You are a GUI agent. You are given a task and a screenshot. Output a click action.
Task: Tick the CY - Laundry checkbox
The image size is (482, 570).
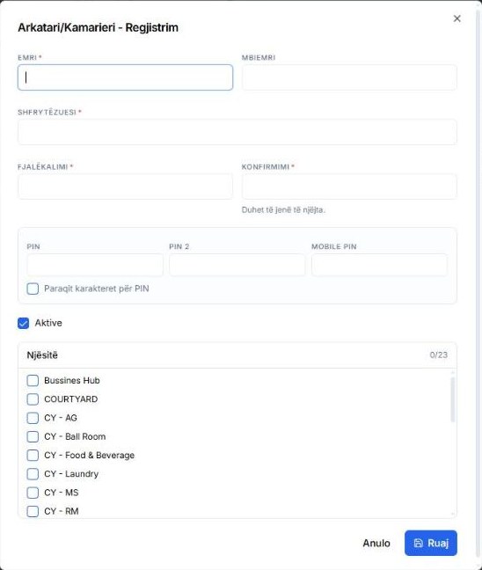pos(33,474)
